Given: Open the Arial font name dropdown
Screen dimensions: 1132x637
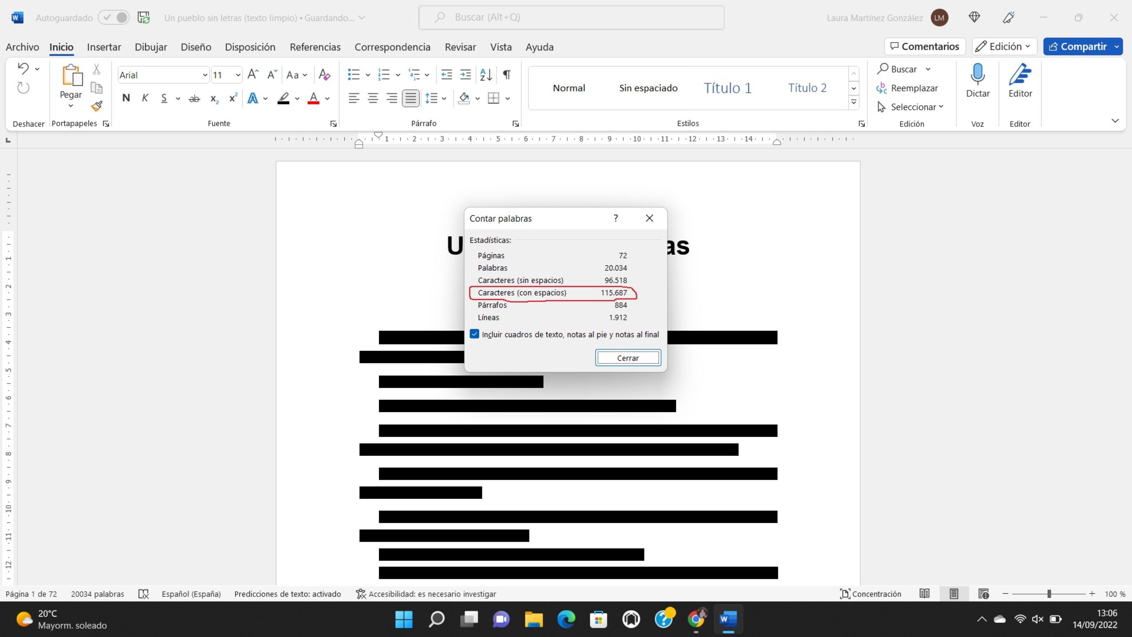Looking at the screenshot, I should coord(205,75).
